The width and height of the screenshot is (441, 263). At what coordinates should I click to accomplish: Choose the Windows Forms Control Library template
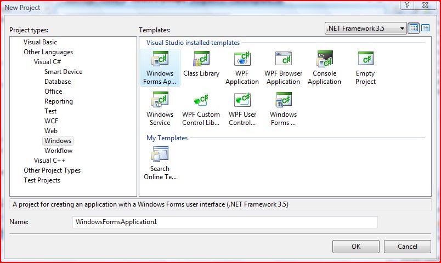click(283, 108)
